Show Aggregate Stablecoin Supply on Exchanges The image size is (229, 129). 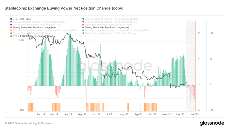tap(108, 25)
